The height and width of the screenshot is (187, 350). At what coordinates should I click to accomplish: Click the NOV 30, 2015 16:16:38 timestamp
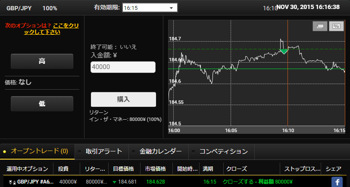(x=308, y=7)
